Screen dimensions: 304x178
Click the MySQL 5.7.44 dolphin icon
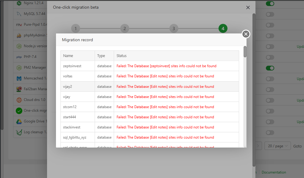[19, 14]
